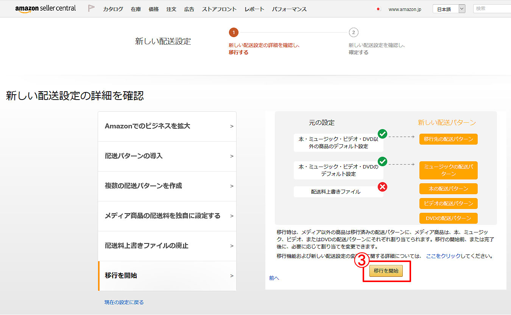Click the 現在の設定に戻る link

pyautogui.click(x=124, y=302)
